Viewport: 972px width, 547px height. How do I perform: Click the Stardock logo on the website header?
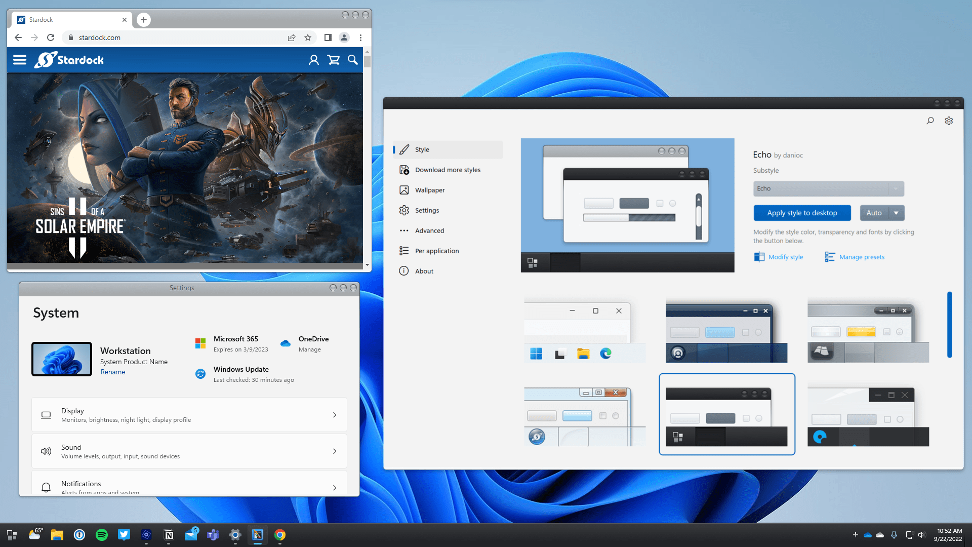[x=68, y=59]
